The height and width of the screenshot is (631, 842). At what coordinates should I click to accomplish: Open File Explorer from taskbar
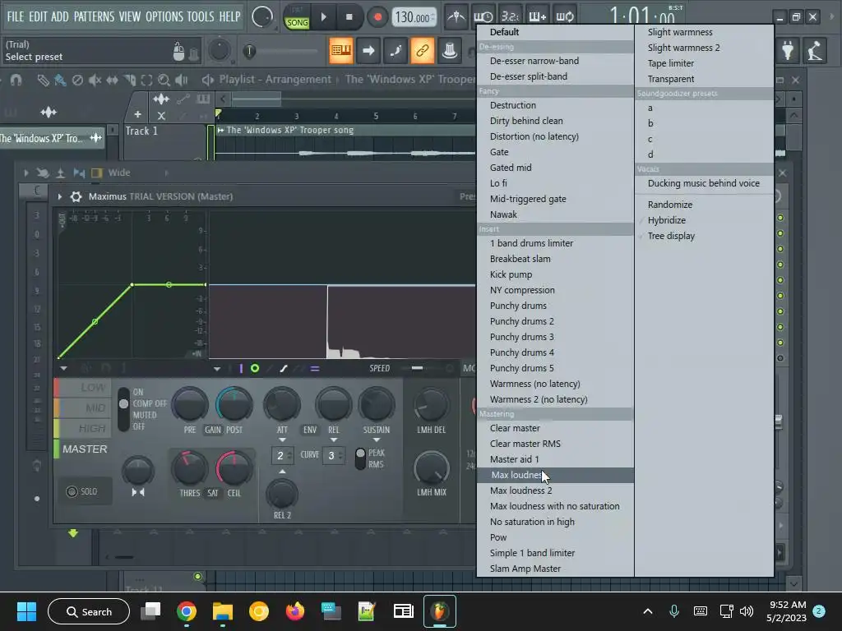(222, 611)
